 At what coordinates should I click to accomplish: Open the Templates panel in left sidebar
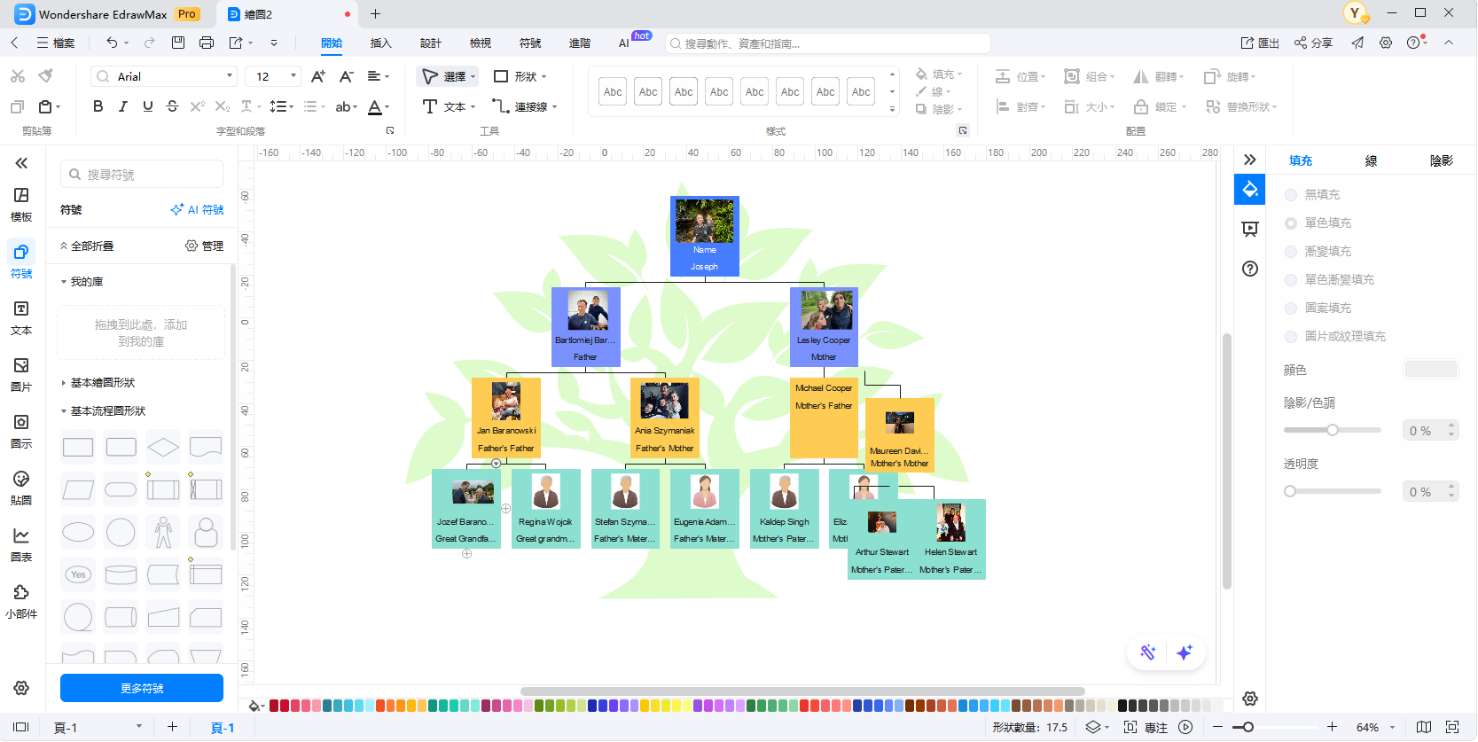pyautogui.click(x=21, y=204)
